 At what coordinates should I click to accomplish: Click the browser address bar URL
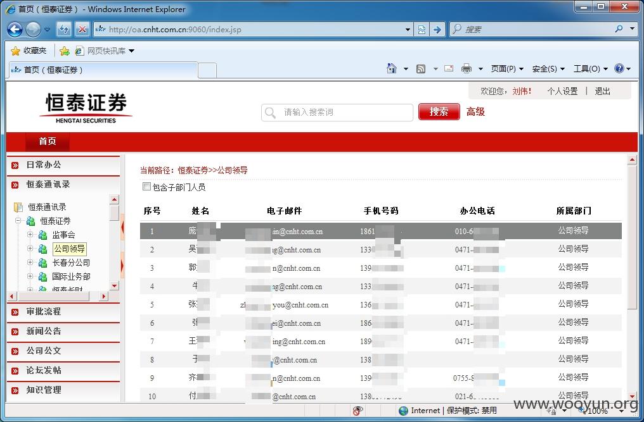[175, 30]
